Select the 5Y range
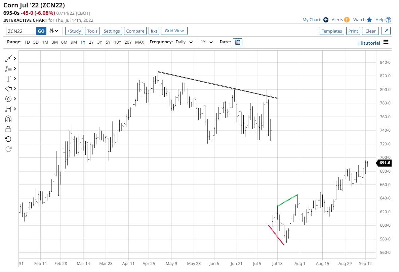399x272 pixels. pos(108,42)
